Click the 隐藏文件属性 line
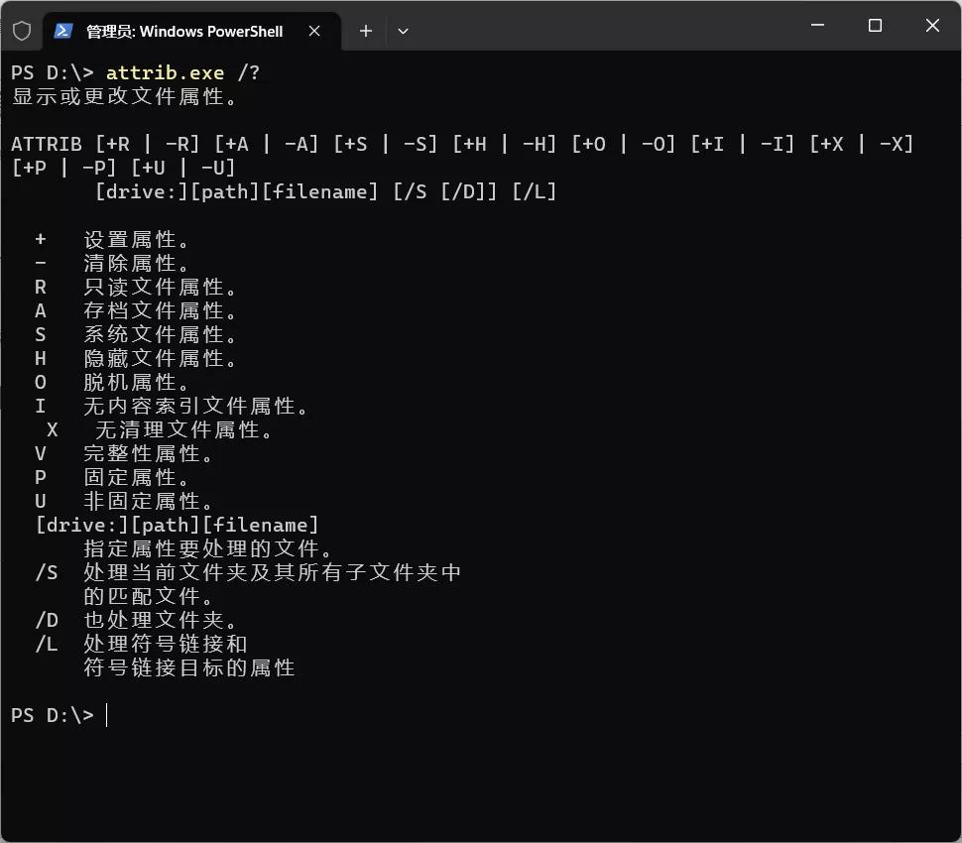The image size is (962, 843). 161,359
